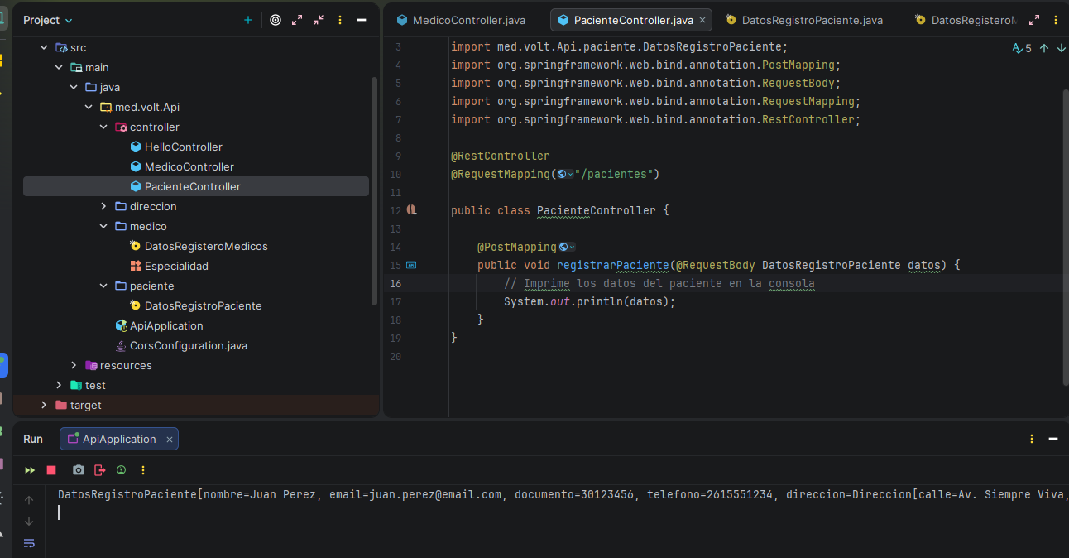Viewport: 1069px width, 558px height.
Task: Add new file with plus icon
Action: [248, 20]
